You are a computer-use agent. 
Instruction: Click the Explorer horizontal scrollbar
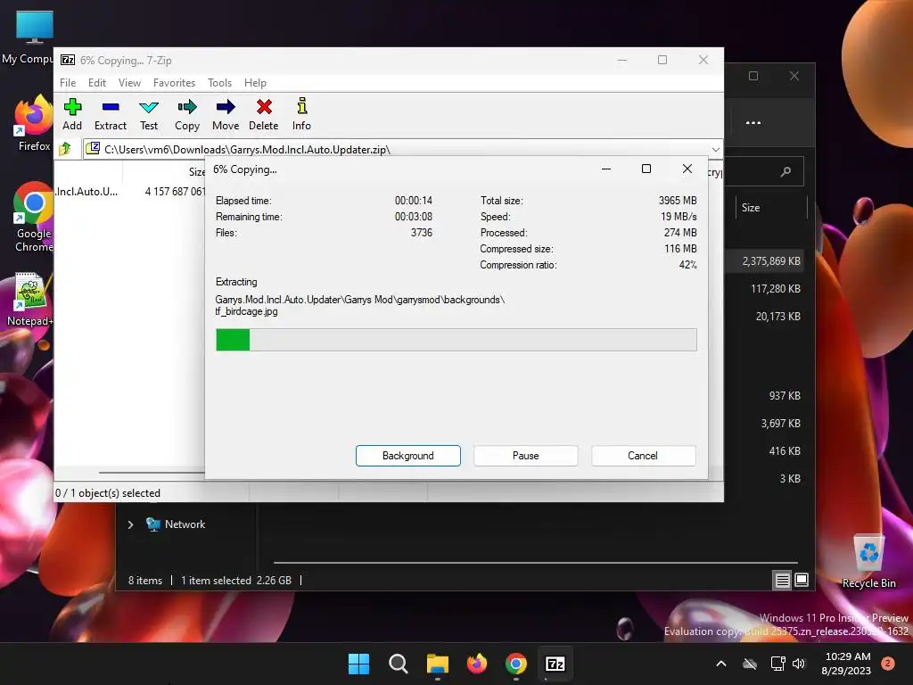click(536, 563)
